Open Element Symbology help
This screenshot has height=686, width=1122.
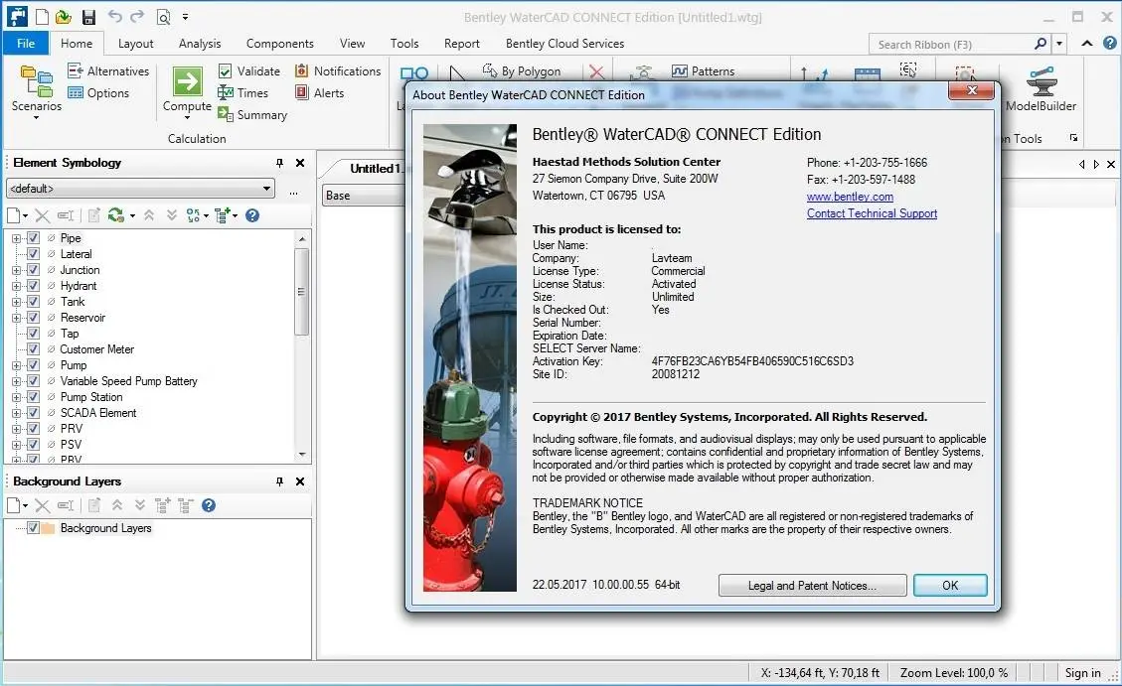tap(251, 215)
